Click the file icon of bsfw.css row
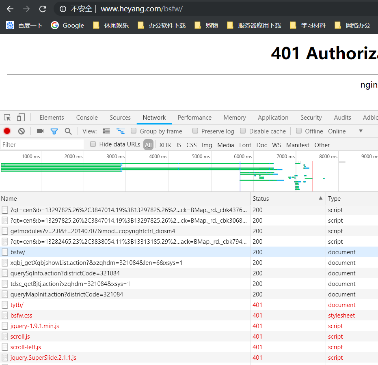 click(5, 316)
